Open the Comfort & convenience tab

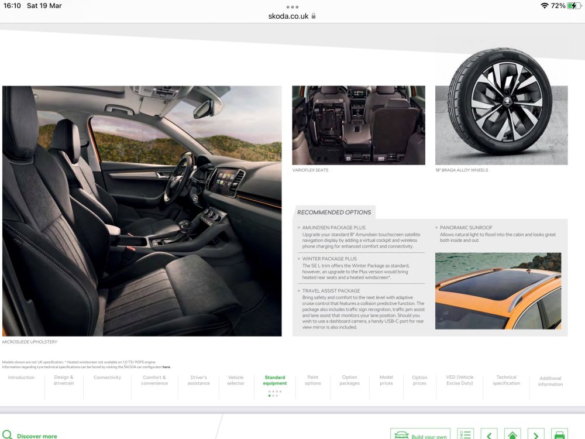click(x=154, y=380)
